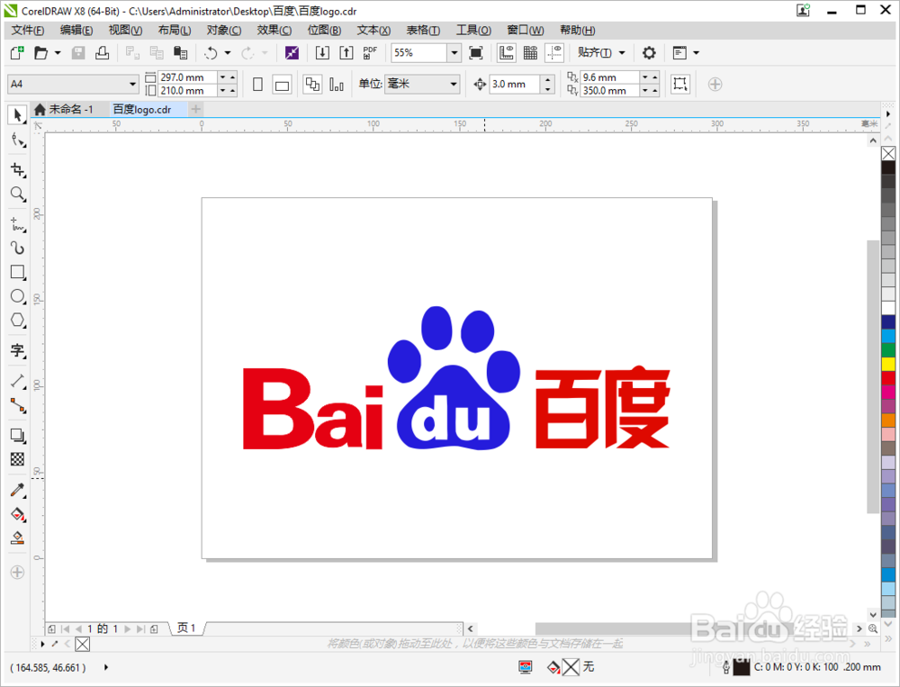Open the 文件 menu
900x687 pixels.
click(26, 30)
